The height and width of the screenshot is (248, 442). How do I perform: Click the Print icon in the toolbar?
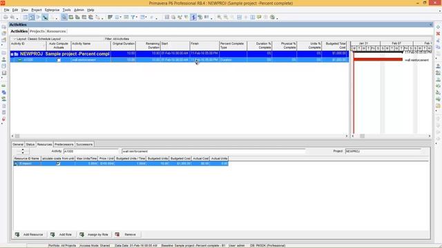[6, 17]
